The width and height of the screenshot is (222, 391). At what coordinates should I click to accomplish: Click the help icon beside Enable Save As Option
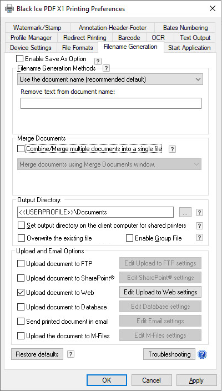[x=98, y=61]
